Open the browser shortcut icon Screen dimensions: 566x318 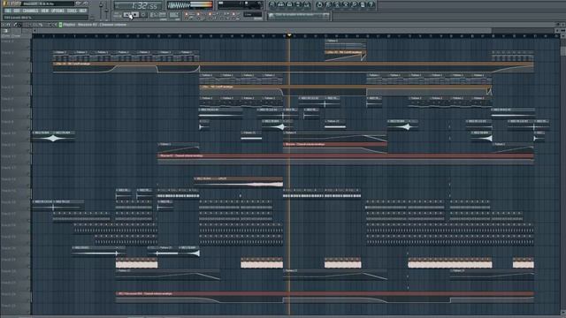tap(298, 4)
